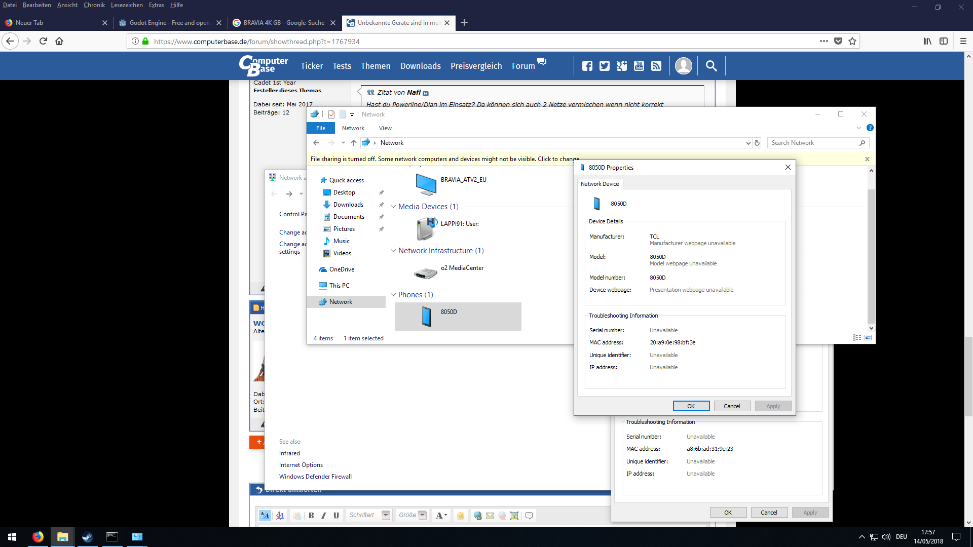Click the insert image icon
This screenshot has width=973, height=547.
coord(514,516)
